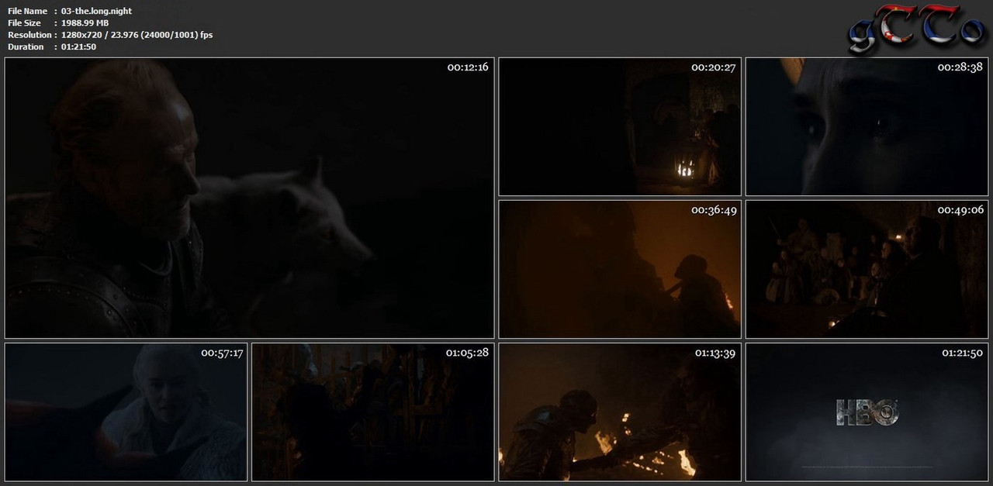
Task: Click the 00:28:38 timestamp text
Action: [x=960, y=67]
